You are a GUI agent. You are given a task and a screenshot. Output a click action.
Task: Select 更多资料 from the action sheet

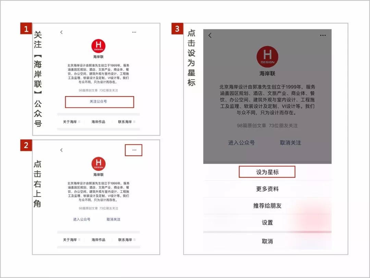[x=267, y=189]
